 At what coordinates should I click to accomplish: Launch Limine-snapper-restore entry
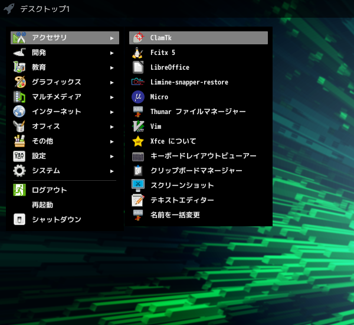point(198,82)
